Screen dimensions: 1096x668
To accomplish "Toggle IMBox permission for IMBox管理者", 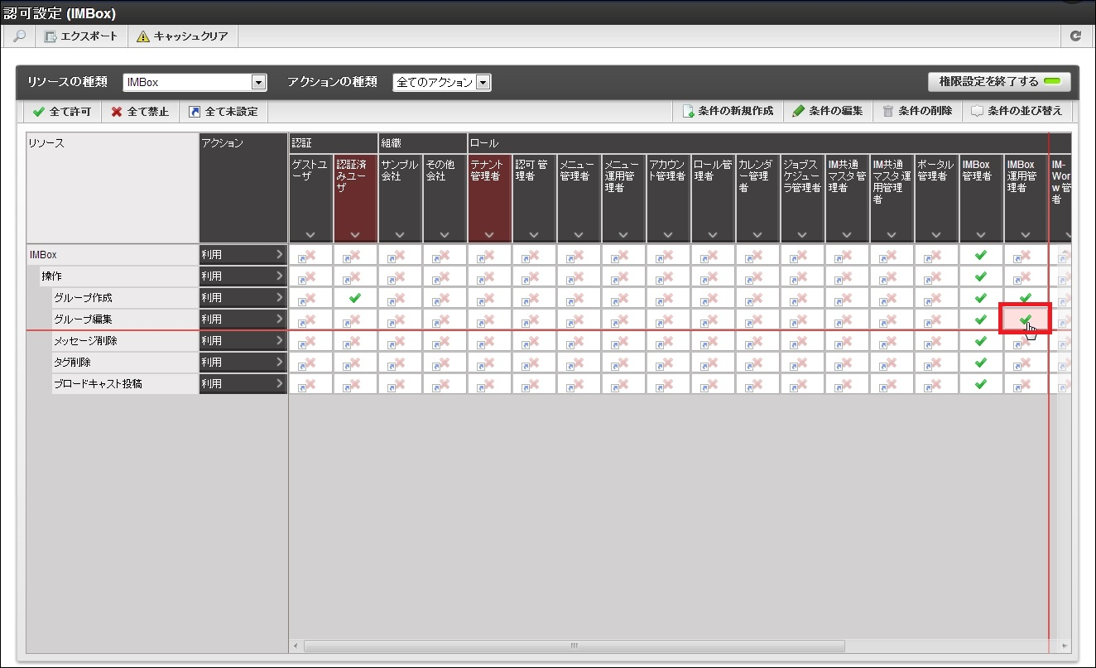I will (x=981, y=255).
